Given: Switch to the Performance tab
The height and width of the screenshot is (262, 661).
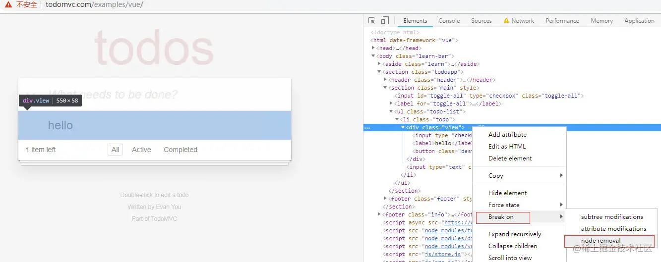Looking at the screenshot, I should click(562, 21).
